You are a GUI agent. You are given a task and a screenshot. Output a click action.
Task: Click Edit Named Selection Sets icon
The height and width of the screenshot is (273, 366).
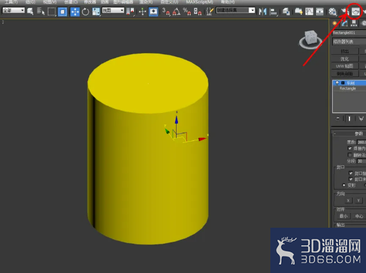[x=210, y=11]
